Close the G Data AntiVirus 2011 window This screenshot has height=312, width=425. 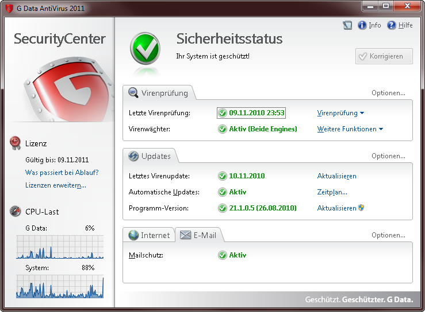(x=407, y=6)
